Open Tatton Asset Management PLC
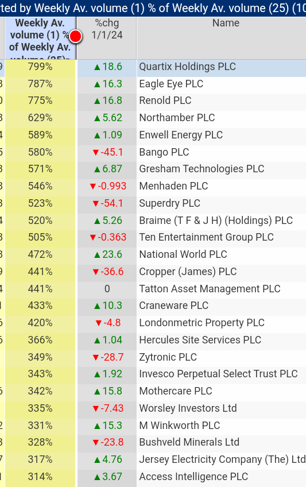The image size is (306, 487). point(210,289)
